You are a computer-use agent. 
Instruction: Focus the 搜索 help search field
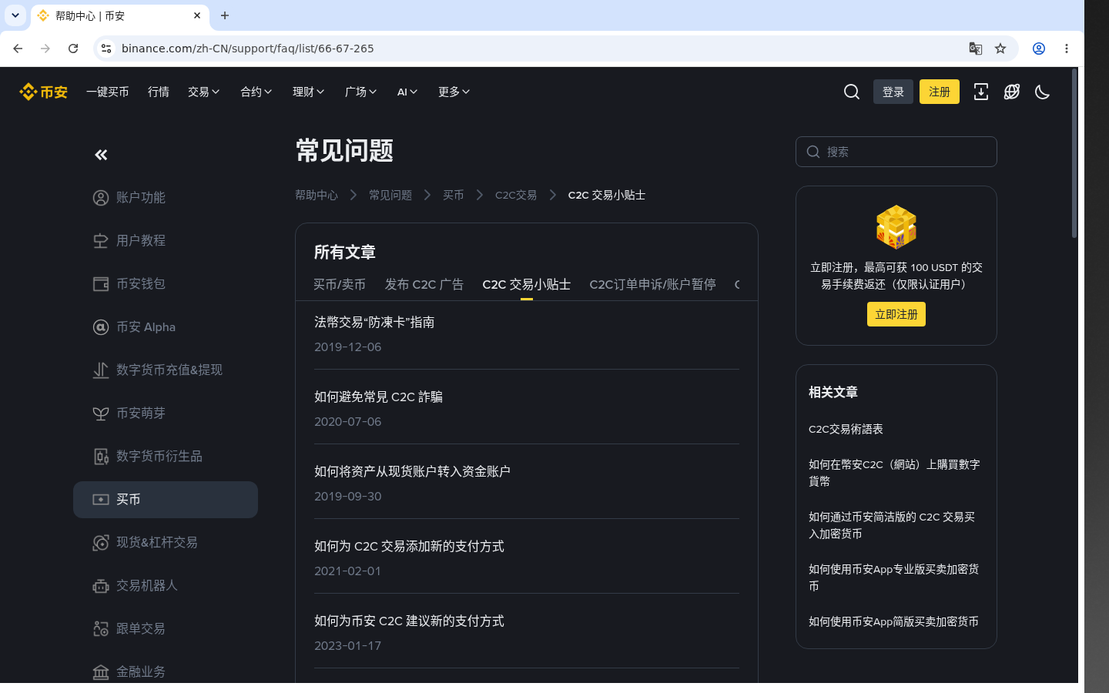[x=896, y=152]
